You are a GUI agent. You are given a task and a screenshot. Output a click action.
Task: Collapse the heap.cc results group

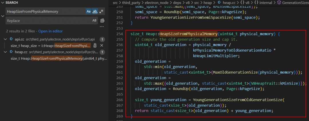pos(5,52)
